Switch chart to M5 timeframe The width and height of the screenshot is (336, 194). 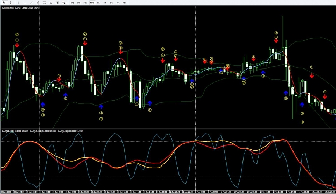click(x=79, y=3)
